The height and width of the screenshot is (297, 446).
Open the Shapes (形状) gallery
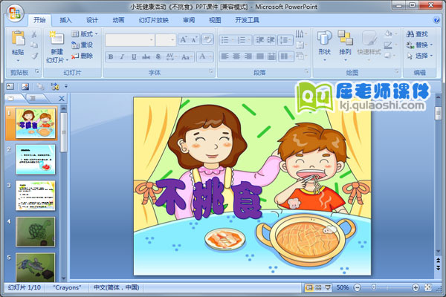(325, 45)
